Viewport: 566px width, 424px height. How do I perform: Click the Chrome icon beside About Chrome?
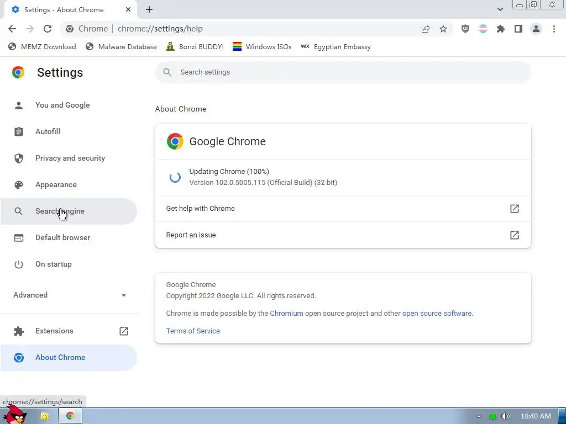click(19, 358)
